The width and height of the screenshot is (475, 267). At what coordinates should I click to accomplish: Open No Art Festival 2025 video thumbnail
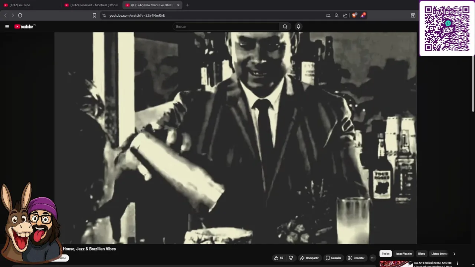[x=396, y=264]
